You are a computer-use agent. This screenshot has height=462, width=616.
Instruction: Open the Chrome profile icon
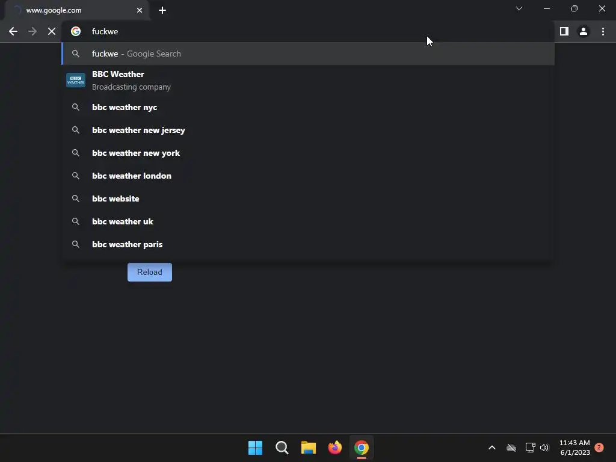click(x=584, y=31)
